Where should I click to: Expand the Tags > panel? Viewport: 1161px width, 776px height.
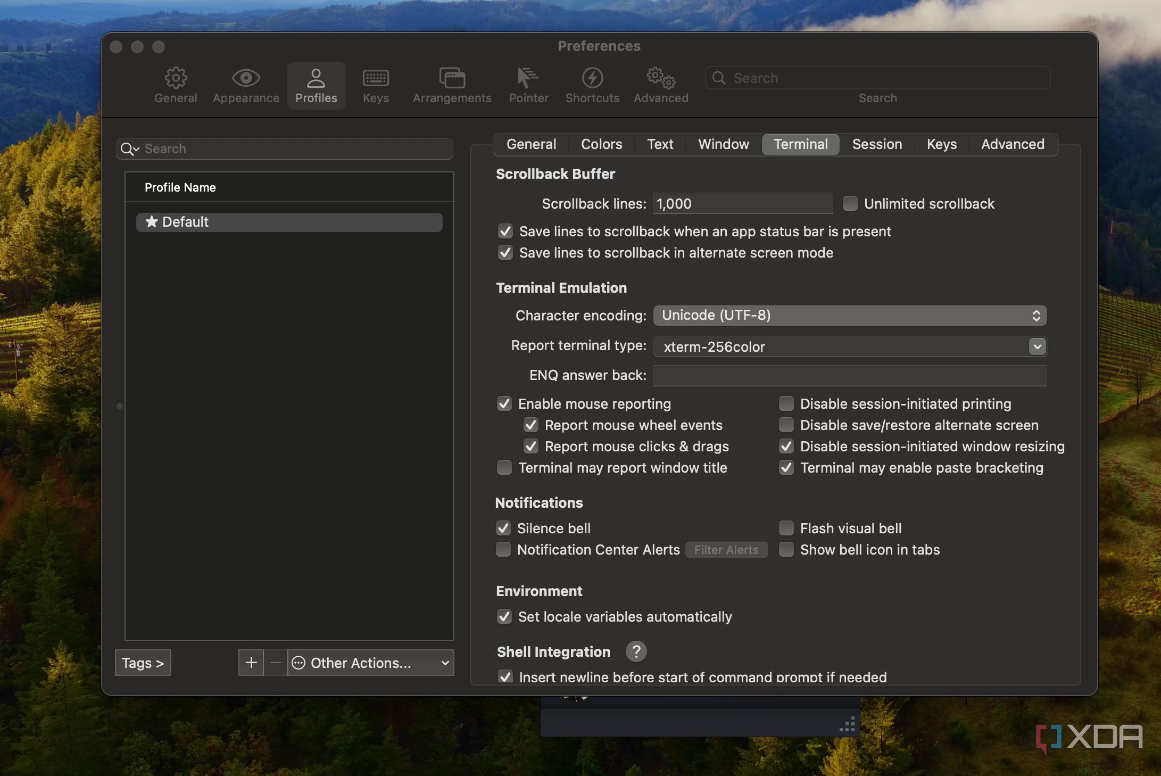click(x=143, y=663)
